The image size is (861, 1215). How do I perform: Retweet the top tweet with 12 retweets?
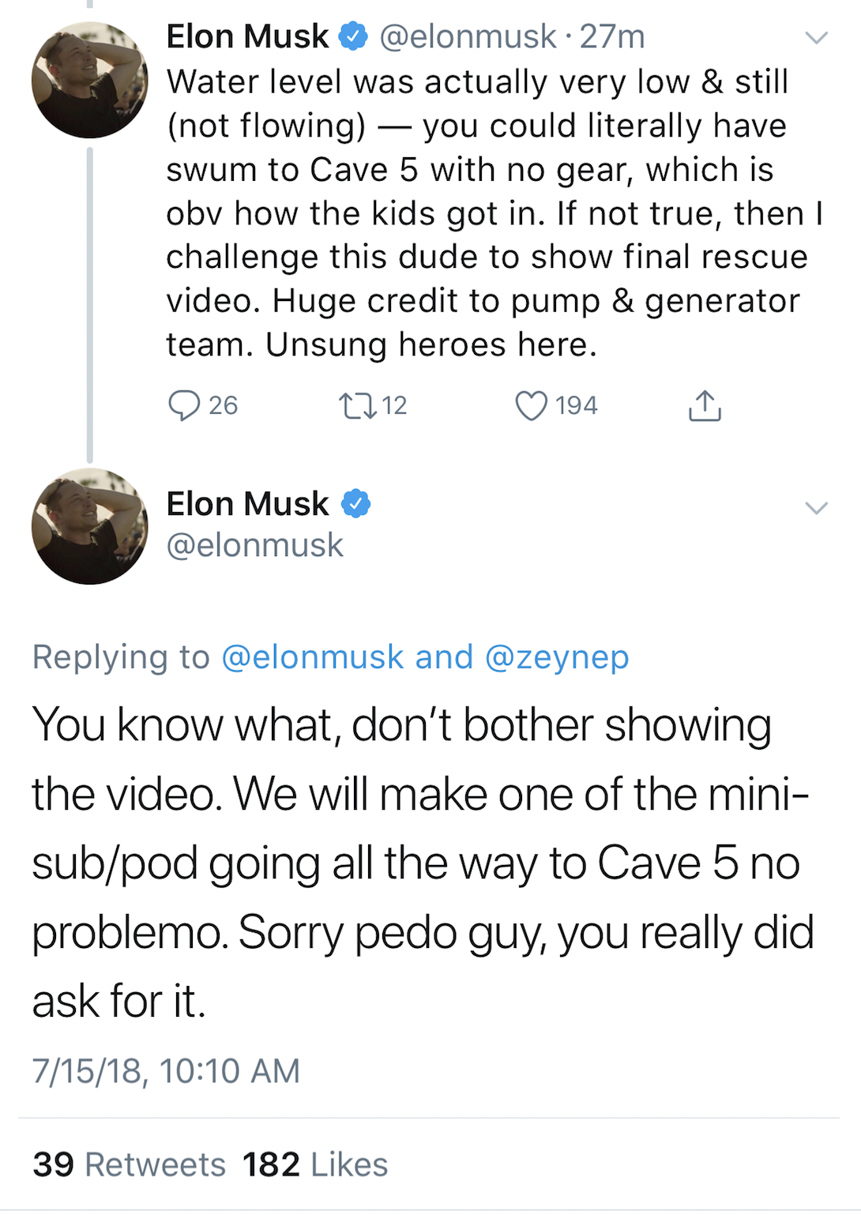pos(352,405)
